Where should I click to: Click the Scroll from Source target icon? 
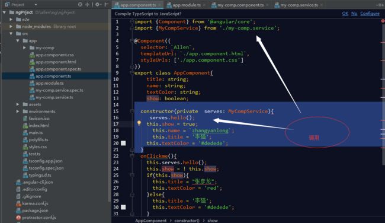[x=80, y=4]
